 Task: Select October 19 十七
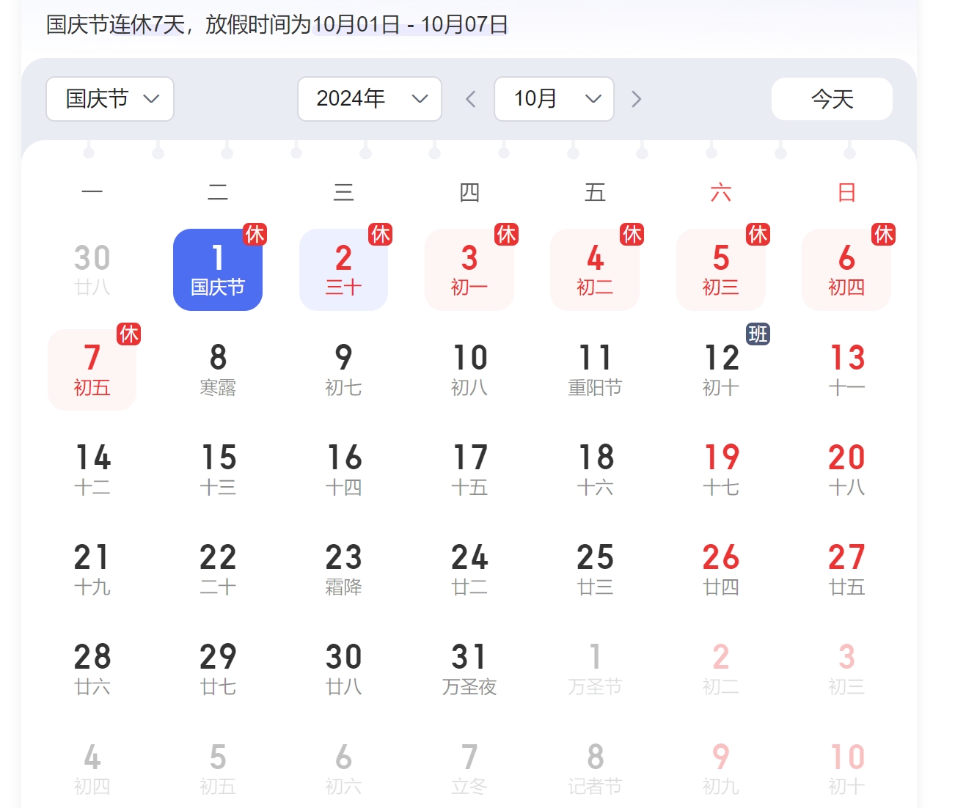pyautogui.click(x=721, y=469)
